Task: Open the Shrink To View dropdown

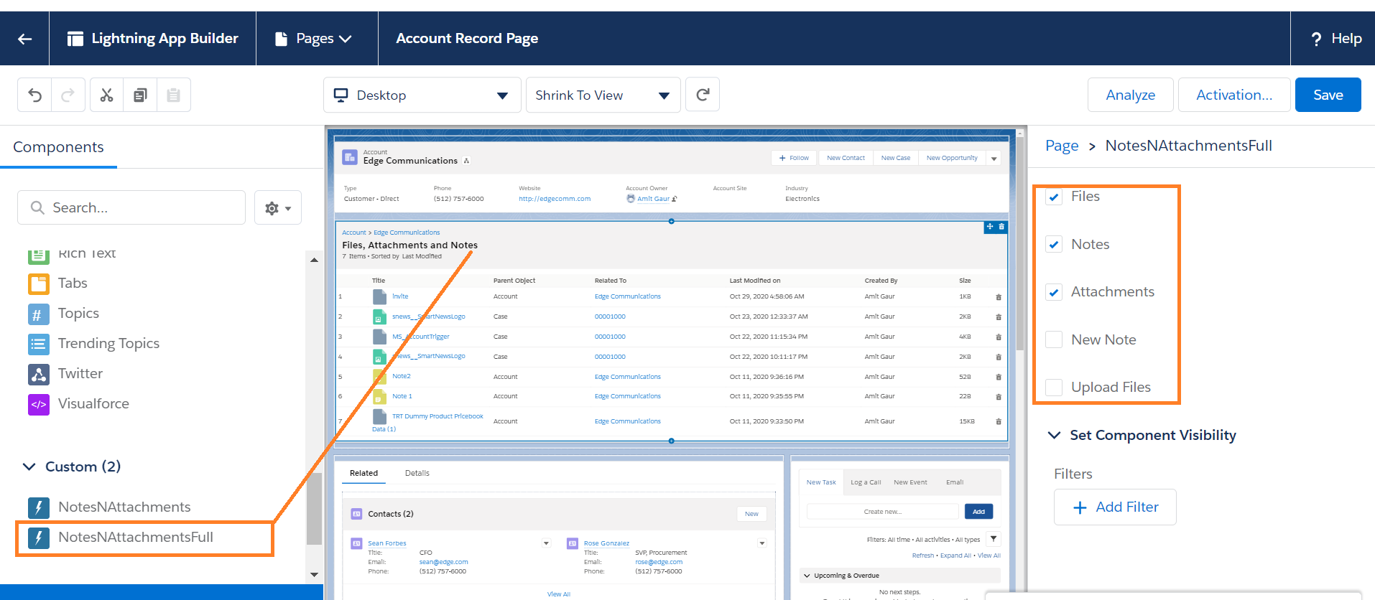Action: [603, 95]
